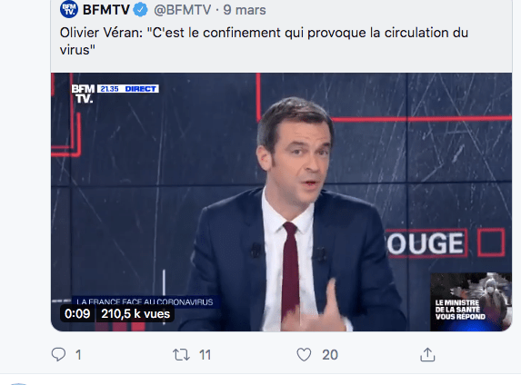Open the BFMTV account name link
This screenshot has width=521, height=385.
(106, 10)
